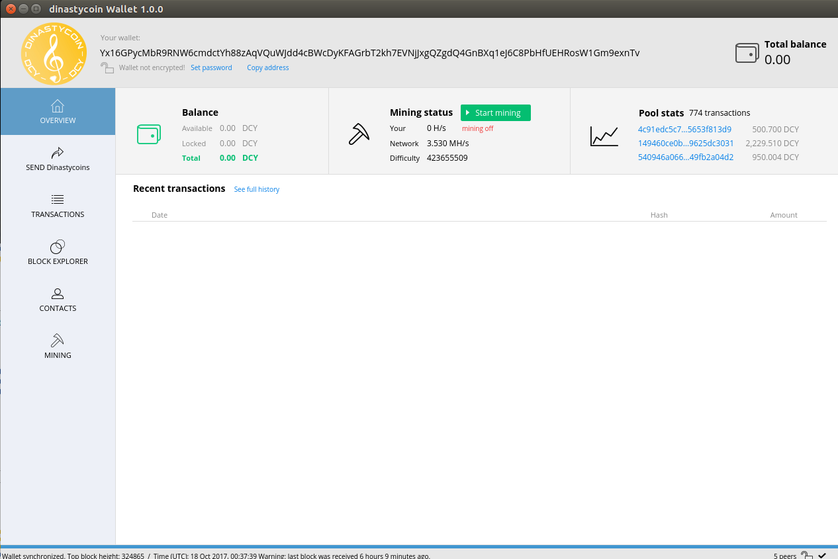838x559 pixels.
Task: Open the Block Explorer circles icon
Action: click(x=58, y=246)
